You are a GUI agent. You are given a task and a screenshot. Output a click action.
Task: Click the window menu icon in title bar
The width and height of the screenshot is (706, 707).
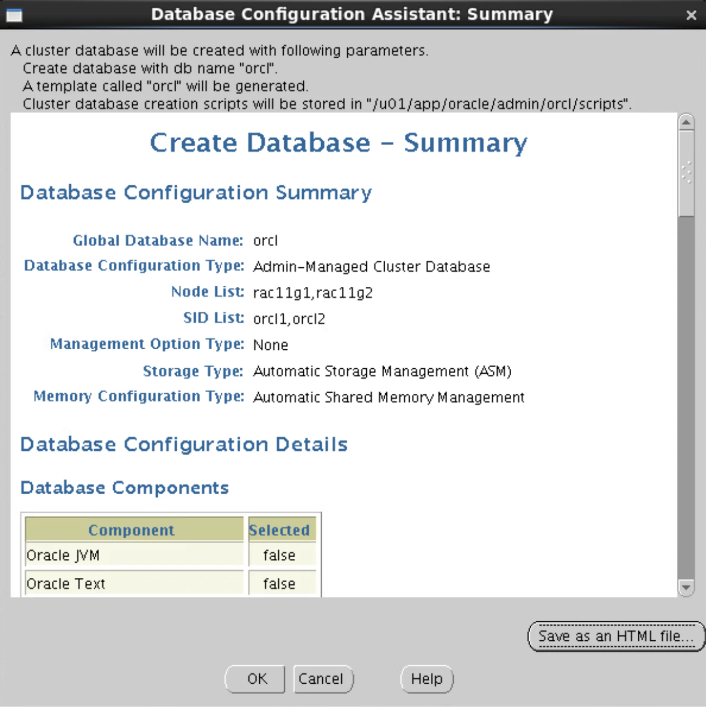tap(14, 15)
